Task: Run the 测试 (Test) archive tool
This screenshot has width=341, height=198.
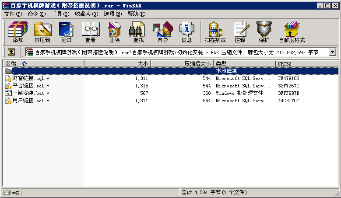Action: tap(66, 32)
